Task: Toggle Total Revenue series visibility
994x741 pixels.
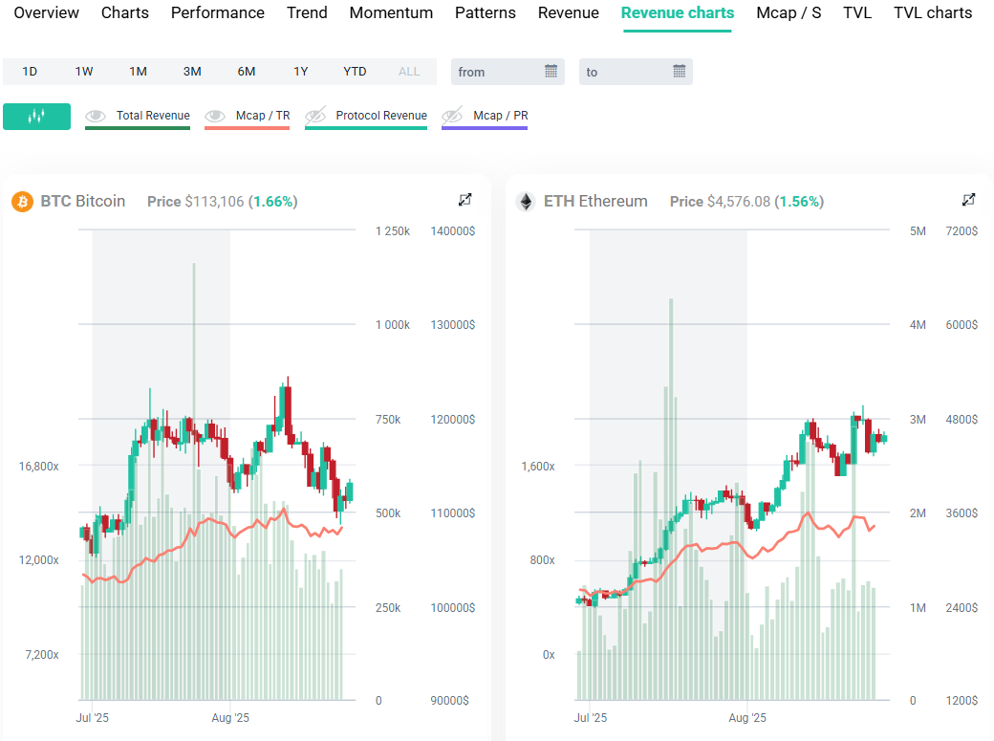Action: pyautogui.click(x=138, y=116)
